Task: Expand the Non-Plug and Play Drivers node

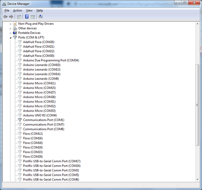Action: point(10,24)
